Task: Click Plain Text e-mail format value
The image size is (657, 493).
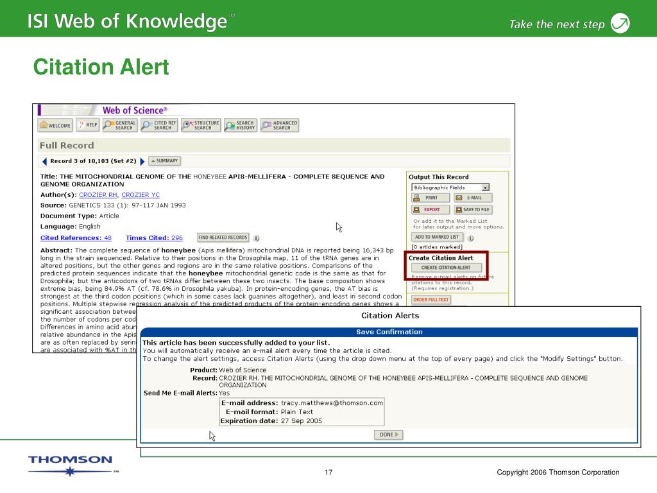Action: (296, 412)
